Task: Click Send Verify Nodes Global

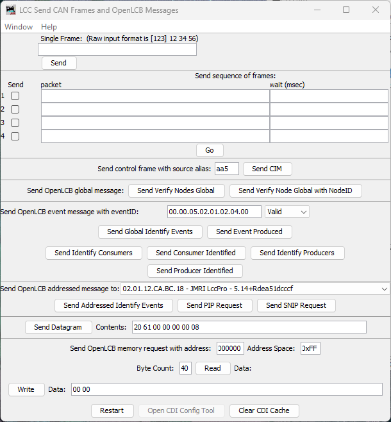Action: pos(176,190)
